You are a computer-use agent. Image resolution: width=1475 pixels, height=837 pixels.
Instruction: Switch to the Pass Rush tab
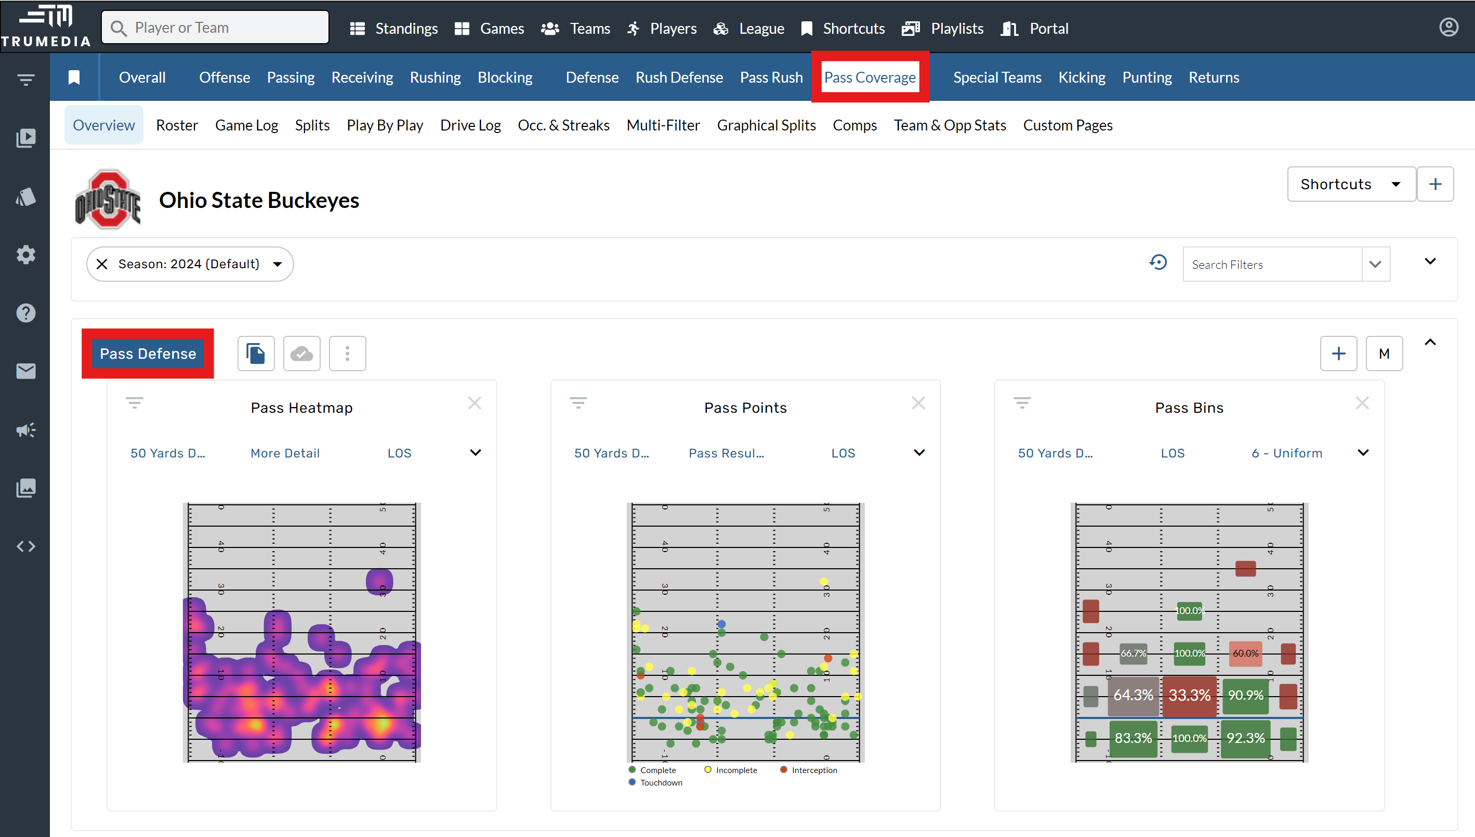tap(771, 77)
